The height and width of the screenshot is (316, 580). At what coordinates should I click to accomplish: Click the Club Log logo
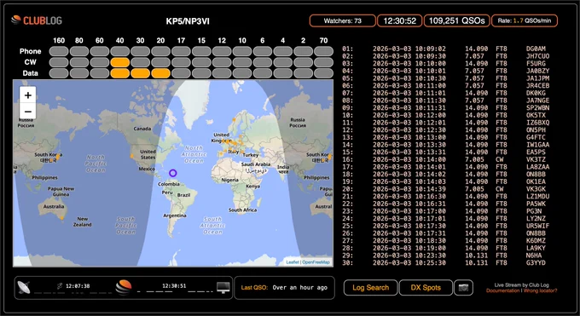(36, 20)
